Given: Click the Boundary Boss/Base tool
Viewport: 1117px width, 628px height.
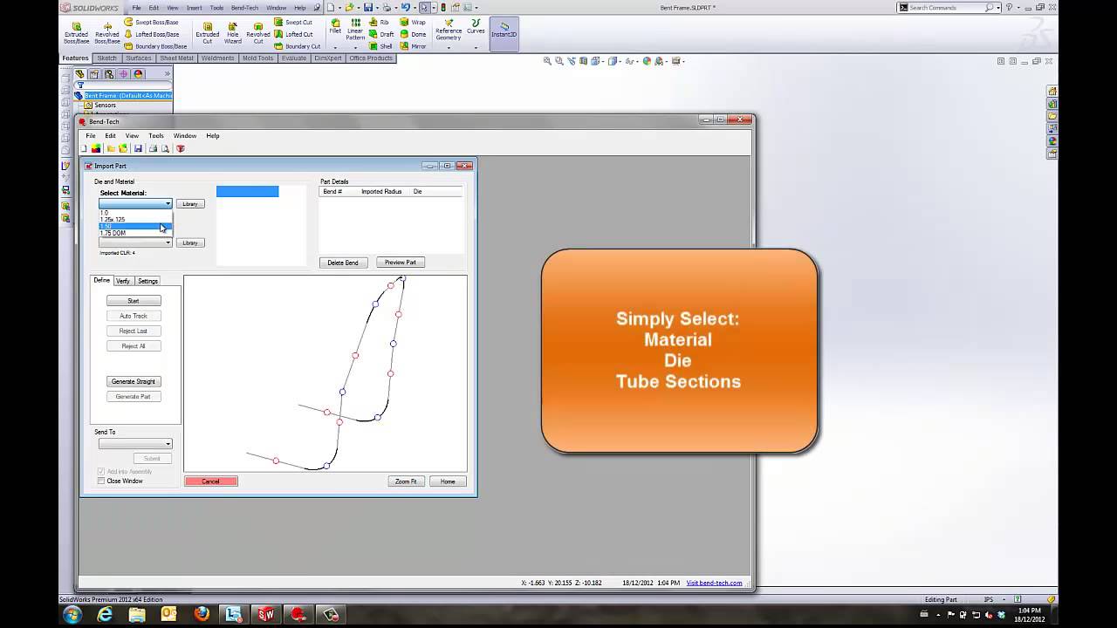Looking at the screenshot, I should (x=155, y=46).
